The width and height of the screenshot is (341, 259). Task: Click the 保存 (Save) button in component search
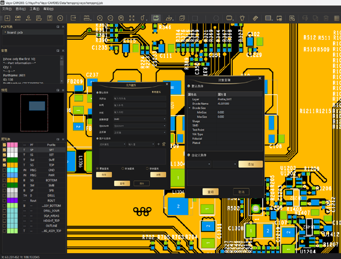104,175
